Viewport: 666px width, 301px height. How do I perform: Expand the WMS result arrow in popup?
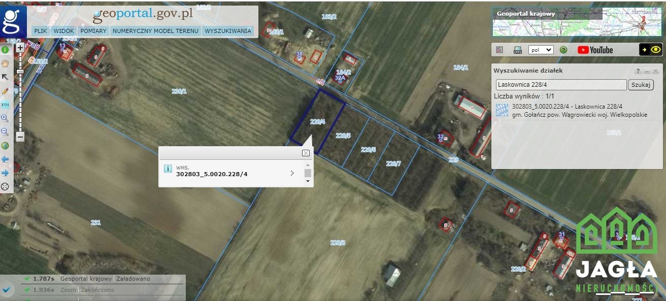tap(292, 173)
